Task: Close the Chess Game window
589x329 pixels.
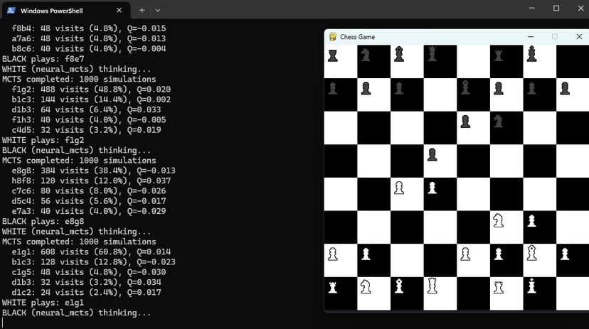Action: point(579,36)
